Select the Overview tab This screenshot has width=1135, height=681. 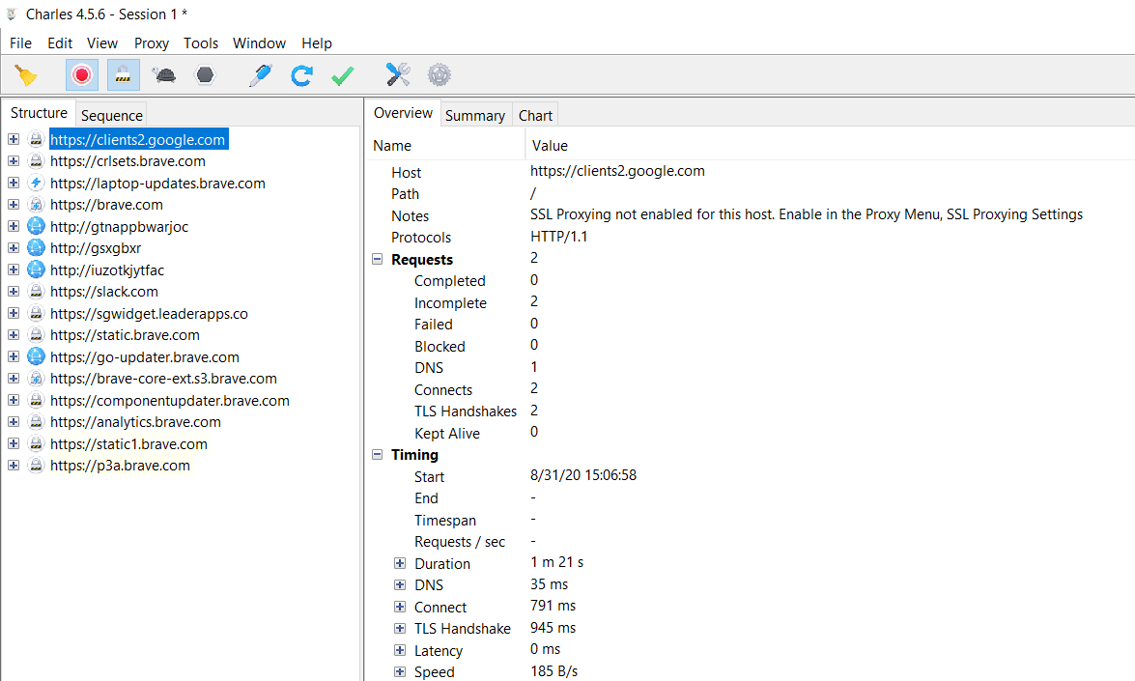403,113
